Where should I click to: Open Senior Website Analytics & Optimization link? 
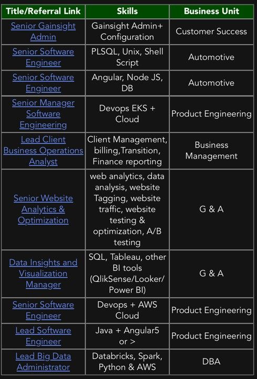[x=43, y=209]
